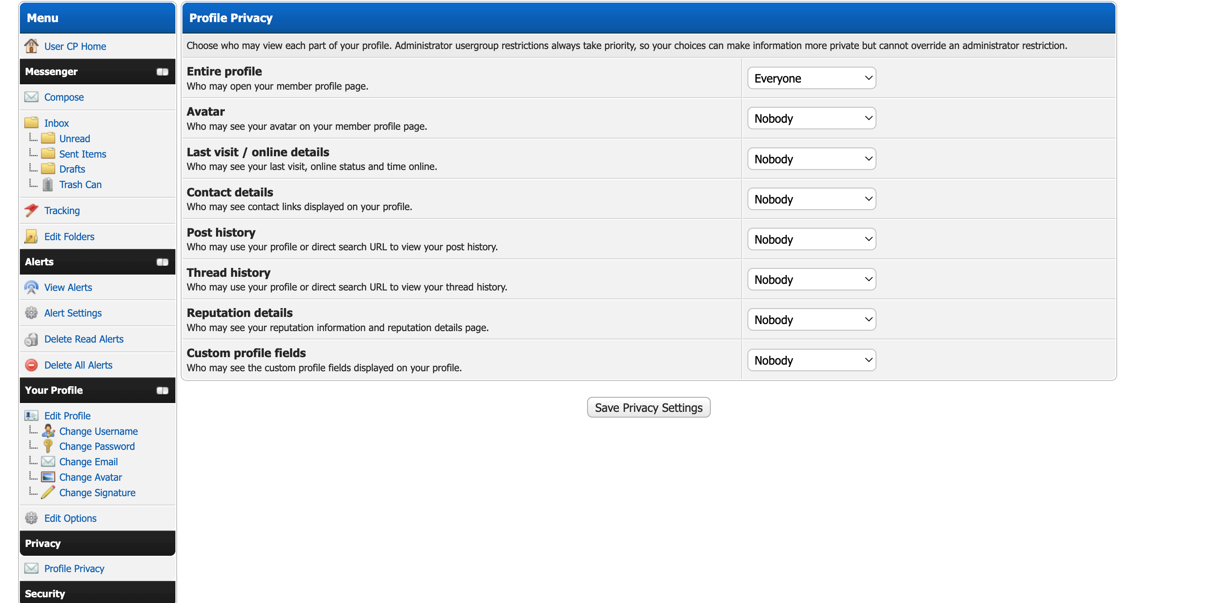The width and height of the screenshot is (1206, 603).
Task: Open the Change Email link
Action: 88,462
